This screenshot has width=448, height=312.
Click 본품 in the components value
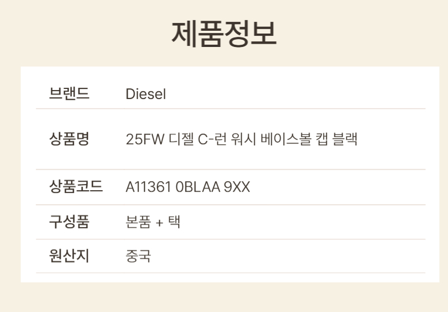138,223
